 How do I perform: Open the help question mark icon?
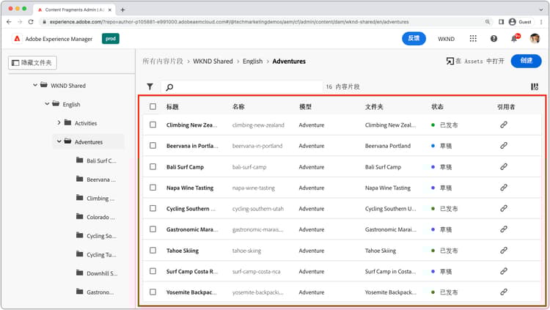(x=494, y=39)
